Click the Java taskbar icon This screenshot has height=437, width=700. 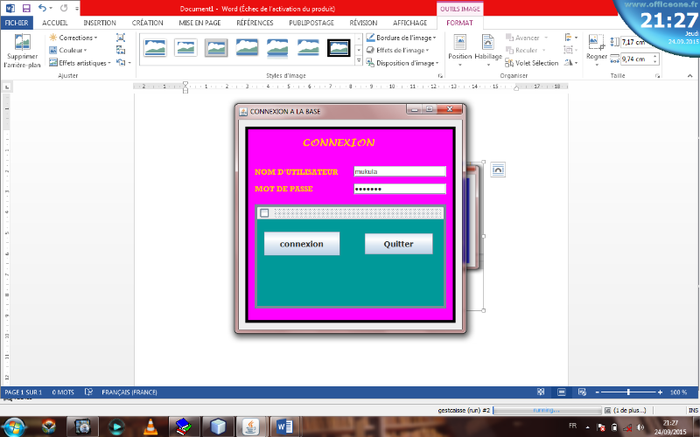tap(250, 427)
